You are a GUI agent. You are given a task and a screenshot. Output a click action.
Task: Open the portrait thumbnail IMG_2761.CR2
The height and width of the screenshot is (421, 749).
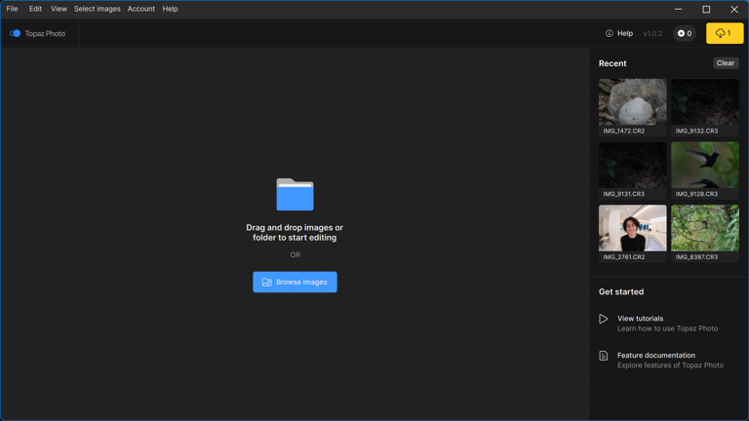click(x=632, y=228)
